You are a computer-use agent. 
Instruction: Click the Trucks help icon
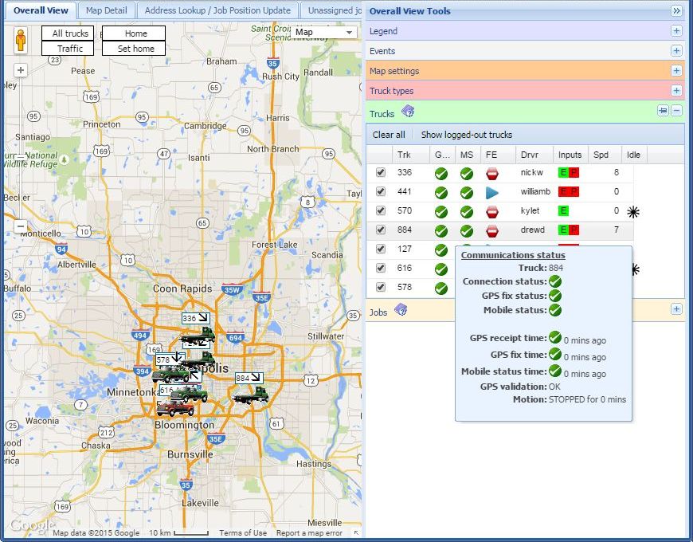(407, 112)
